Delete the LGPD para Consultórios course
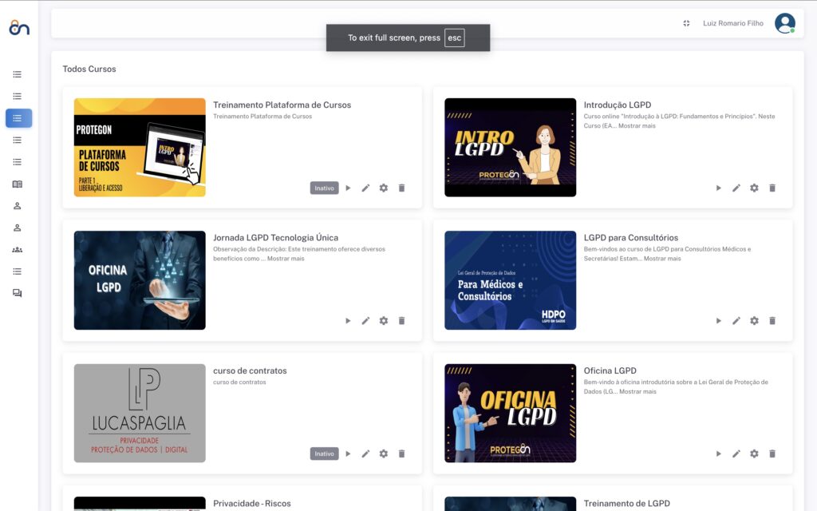This screenshot has width=817, height=511. pos(772,321)
